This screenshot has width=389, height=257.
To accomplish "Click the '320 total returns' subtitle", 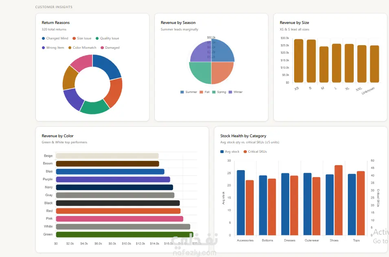I will click(x=54, y=29).
